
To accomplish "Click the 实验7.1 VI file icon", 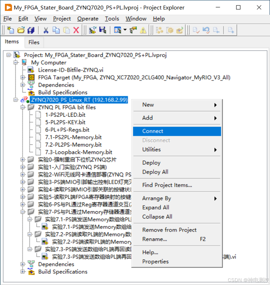I will click(x=45, y=227).
